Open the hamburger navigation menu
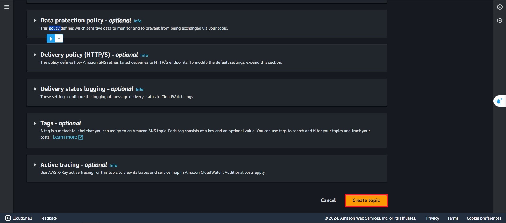 [7, 7]
